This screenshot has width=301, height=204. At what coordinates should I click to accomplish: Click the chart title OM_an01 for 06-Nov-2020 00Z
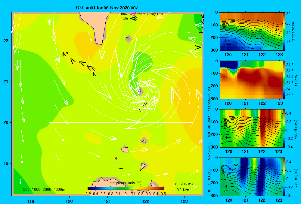tap(107, 8)
